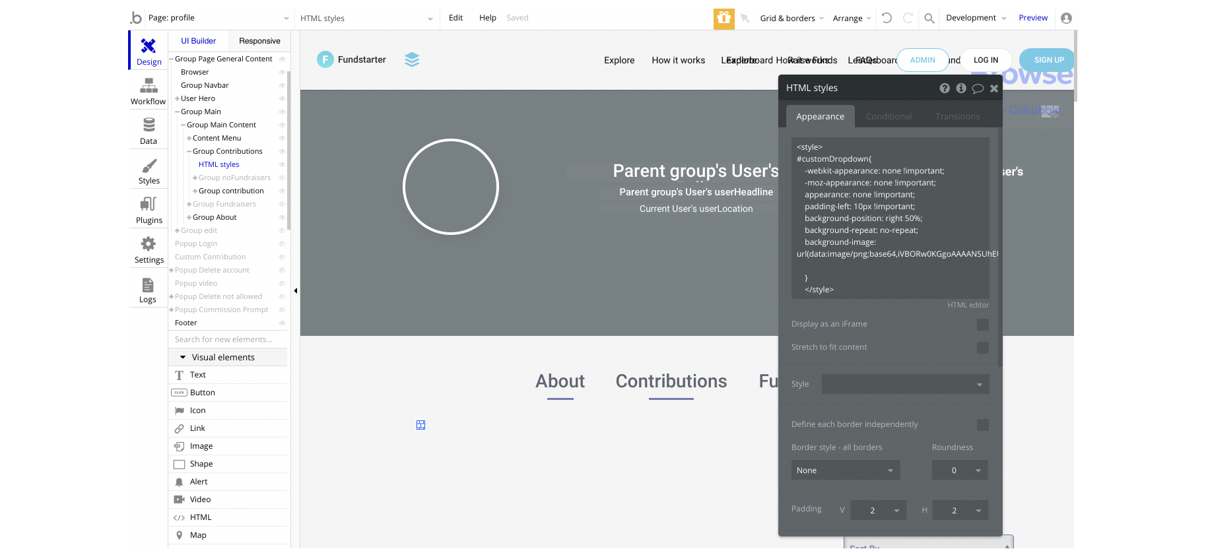Image resolution: width=1208 pixels, height=553 pixels.
Task: Open the Workflow tab in sidebar
Action: (x=149, y=91)
